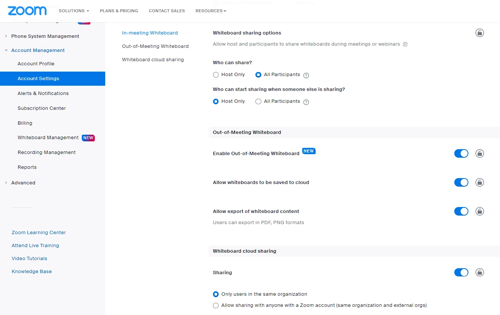Click the Zoom logo
The width and height of the screenshot is (500, 315).
(x=27, y=11)
